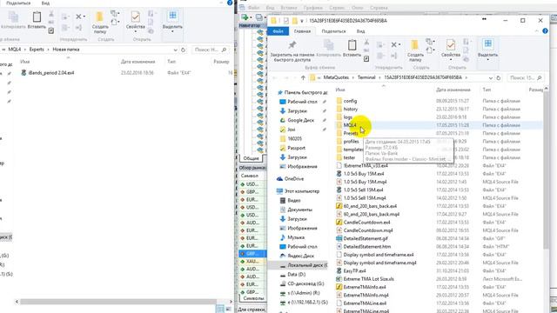
Task: Click Выделить icon in left Explorer window
Action: (172, 16)
